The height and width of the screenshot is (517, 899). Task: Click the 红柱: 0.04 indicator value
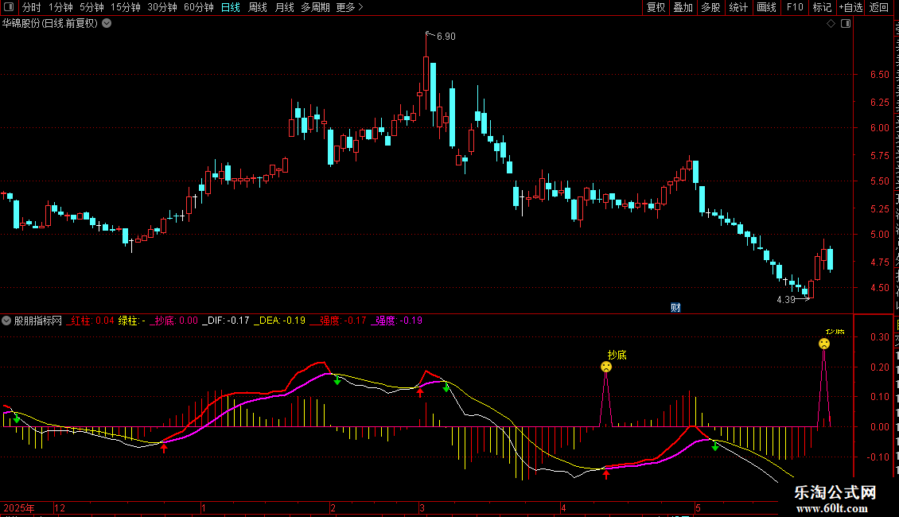[91, 321]
